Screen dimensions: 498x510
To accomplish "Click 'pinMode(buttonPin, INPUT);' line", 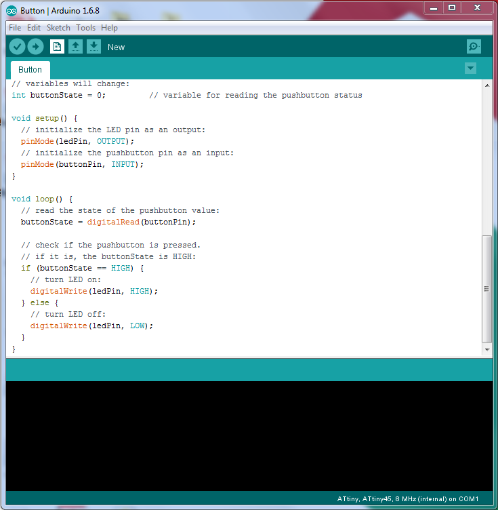I will tap(82, 165).
